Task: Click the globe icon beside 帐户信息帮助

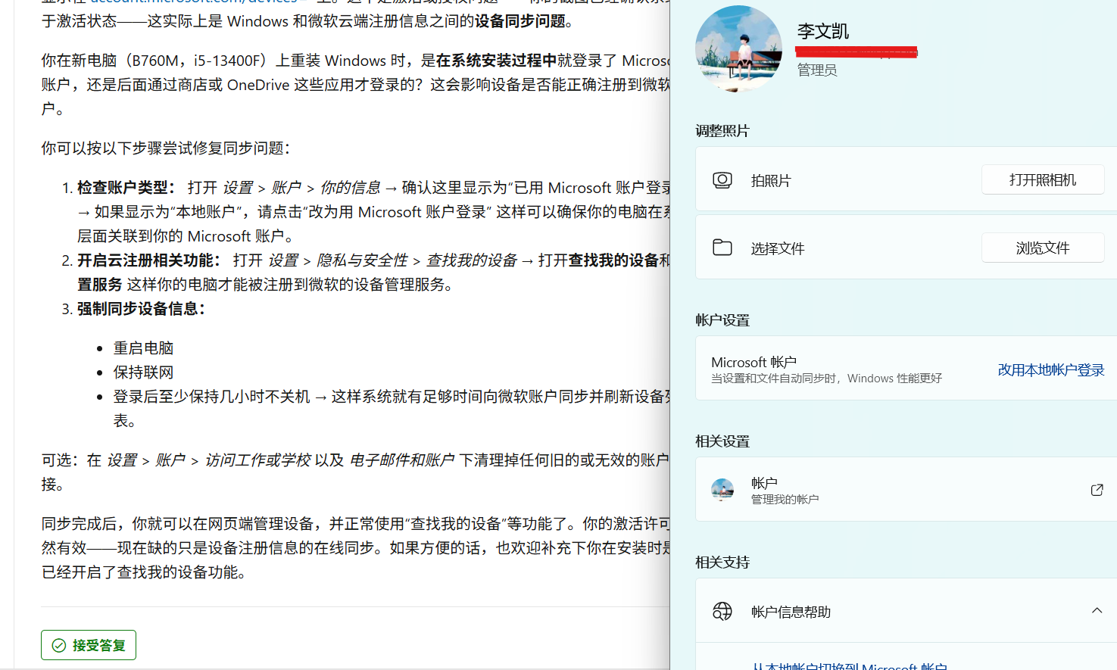Action: click(722, 611)
